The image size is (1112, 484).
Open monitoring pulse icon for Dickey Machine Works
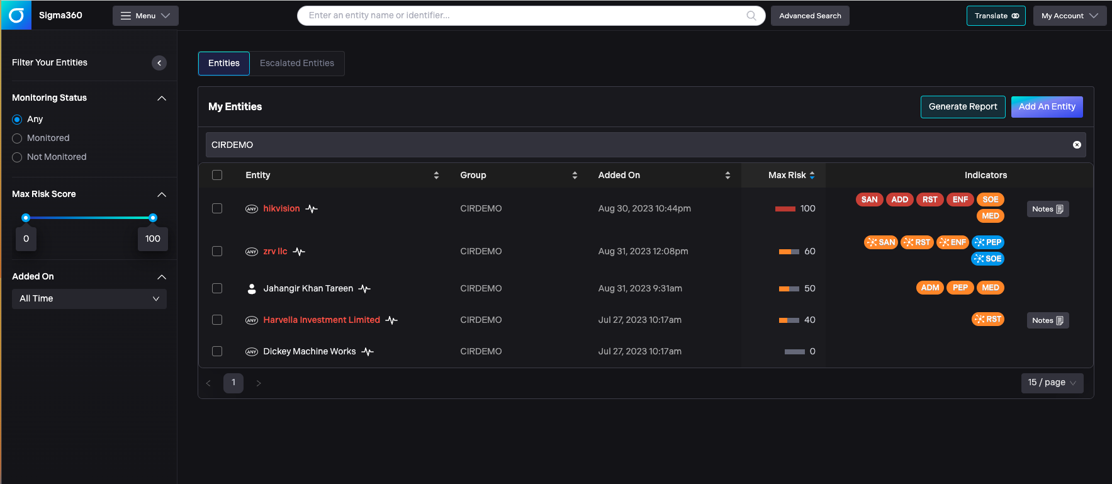[368, 352]
